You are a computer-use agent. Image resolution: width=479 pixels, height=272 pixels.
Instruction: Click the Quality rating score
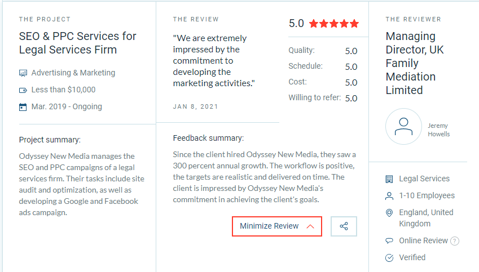point(351,51)
